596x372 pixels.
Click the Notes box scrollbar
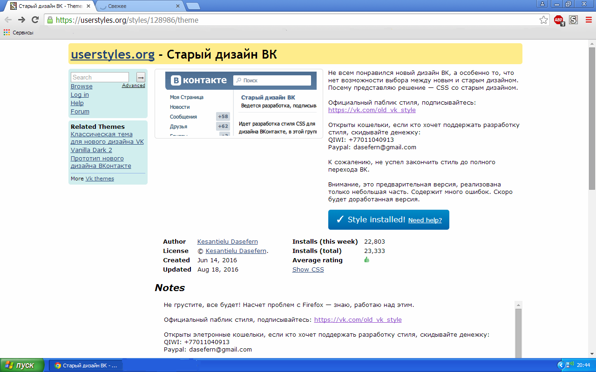point(518,332)
